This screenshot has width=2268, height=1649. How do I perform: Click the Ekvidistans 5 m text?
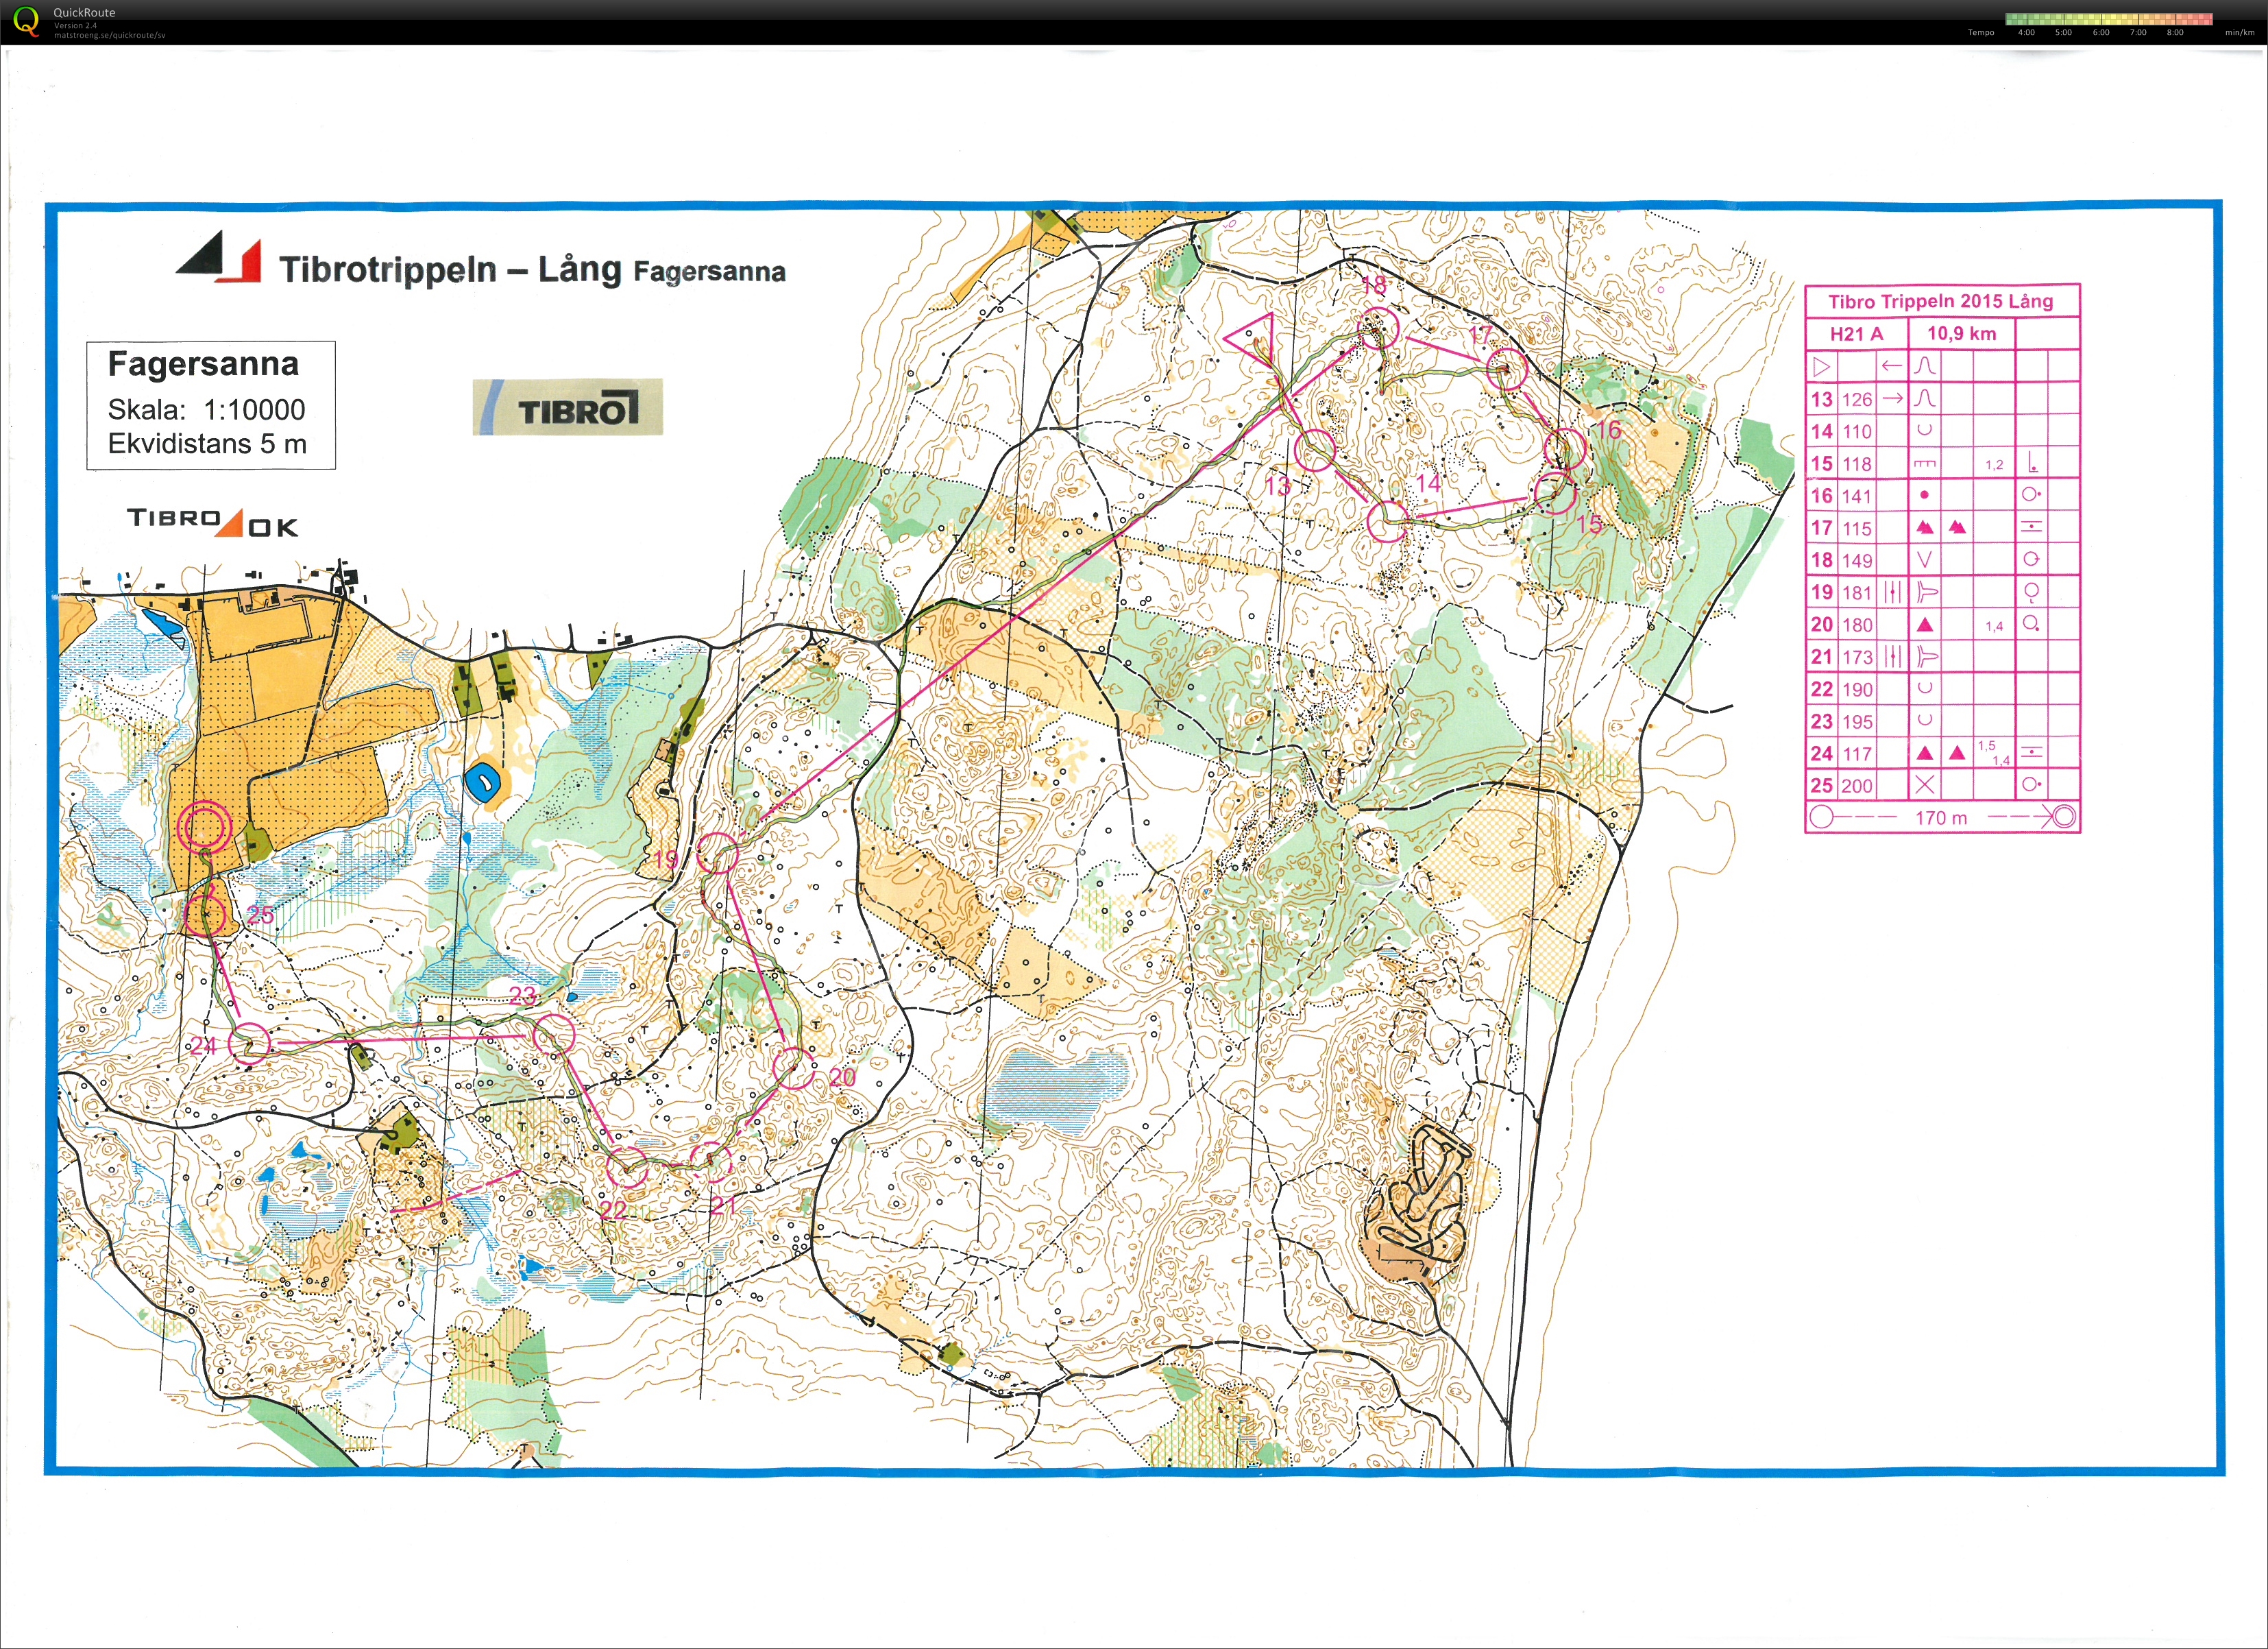point(207,443)
